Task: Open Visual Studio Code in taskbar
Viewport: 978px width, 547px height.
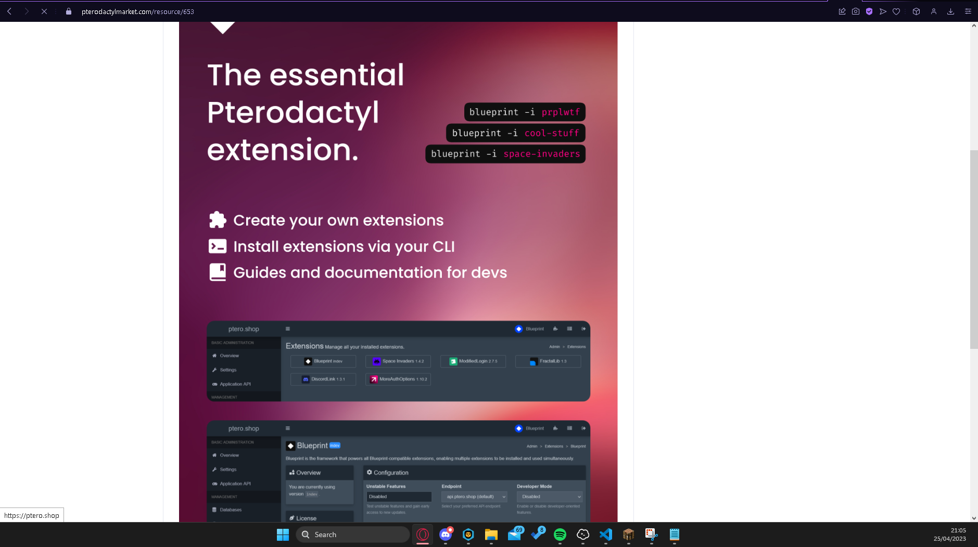Action: [x=606, y=535]
